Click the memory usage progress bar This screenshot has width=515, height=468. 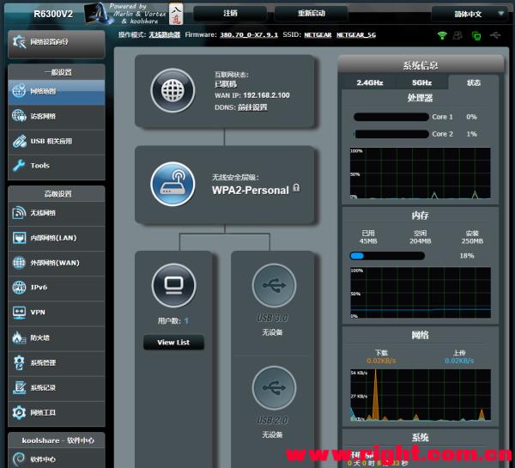387,256
